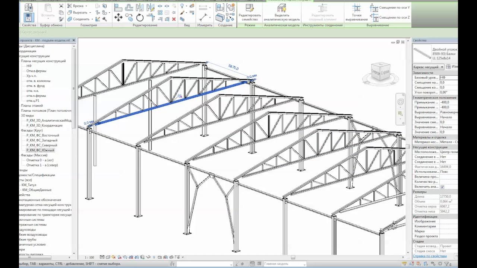This screenshot has height=268, width=477.
Task: Click the ViewCube in the 3D view
Action: [x=380, y=72]
